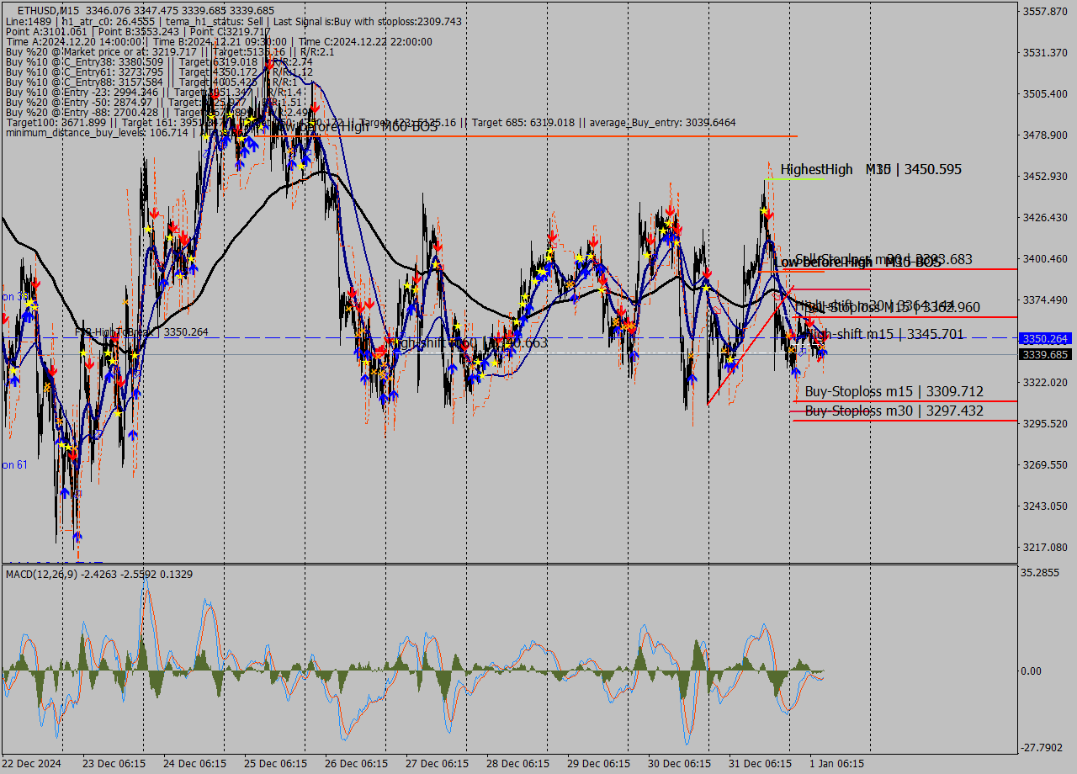
Task: Click 3322.020 on the price scale
Action: [1046, 383]
